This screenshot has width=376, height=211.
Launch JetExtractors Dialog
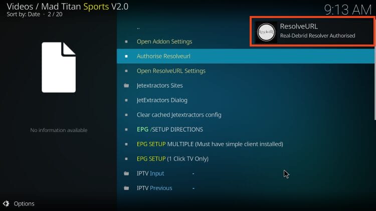point(246,100)
